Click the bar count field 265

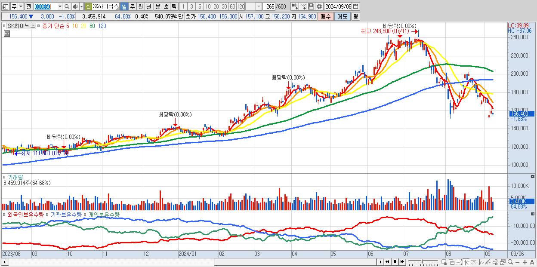[269, 6]
